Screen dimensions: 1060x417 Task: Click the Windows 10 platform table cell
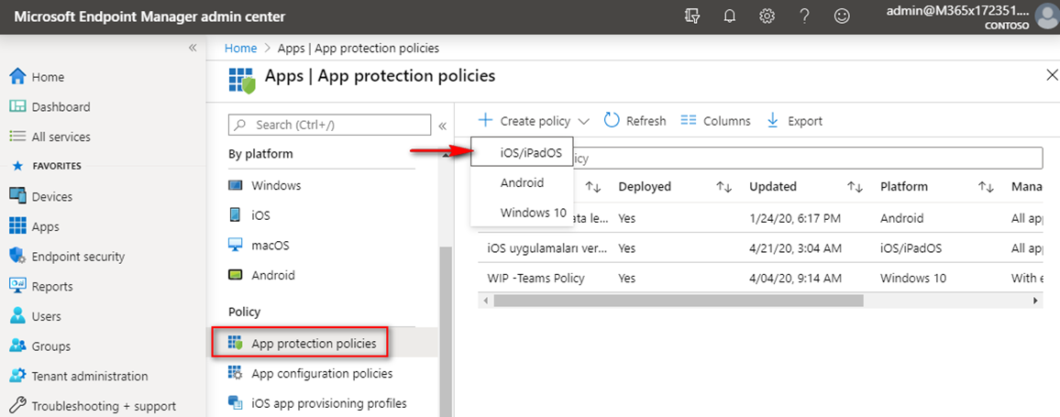(x=913, y=278)
